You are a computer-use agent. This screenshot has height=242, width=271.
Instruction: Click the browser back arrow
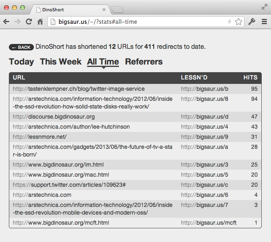(6, 22)
